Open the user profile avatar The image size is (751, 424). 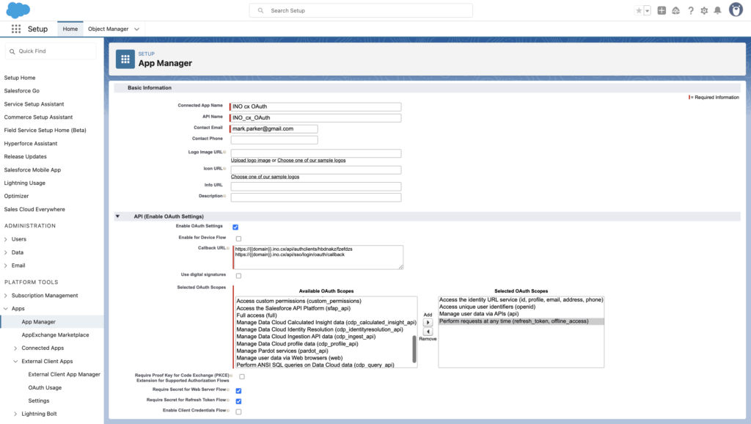tap(736, 10)
